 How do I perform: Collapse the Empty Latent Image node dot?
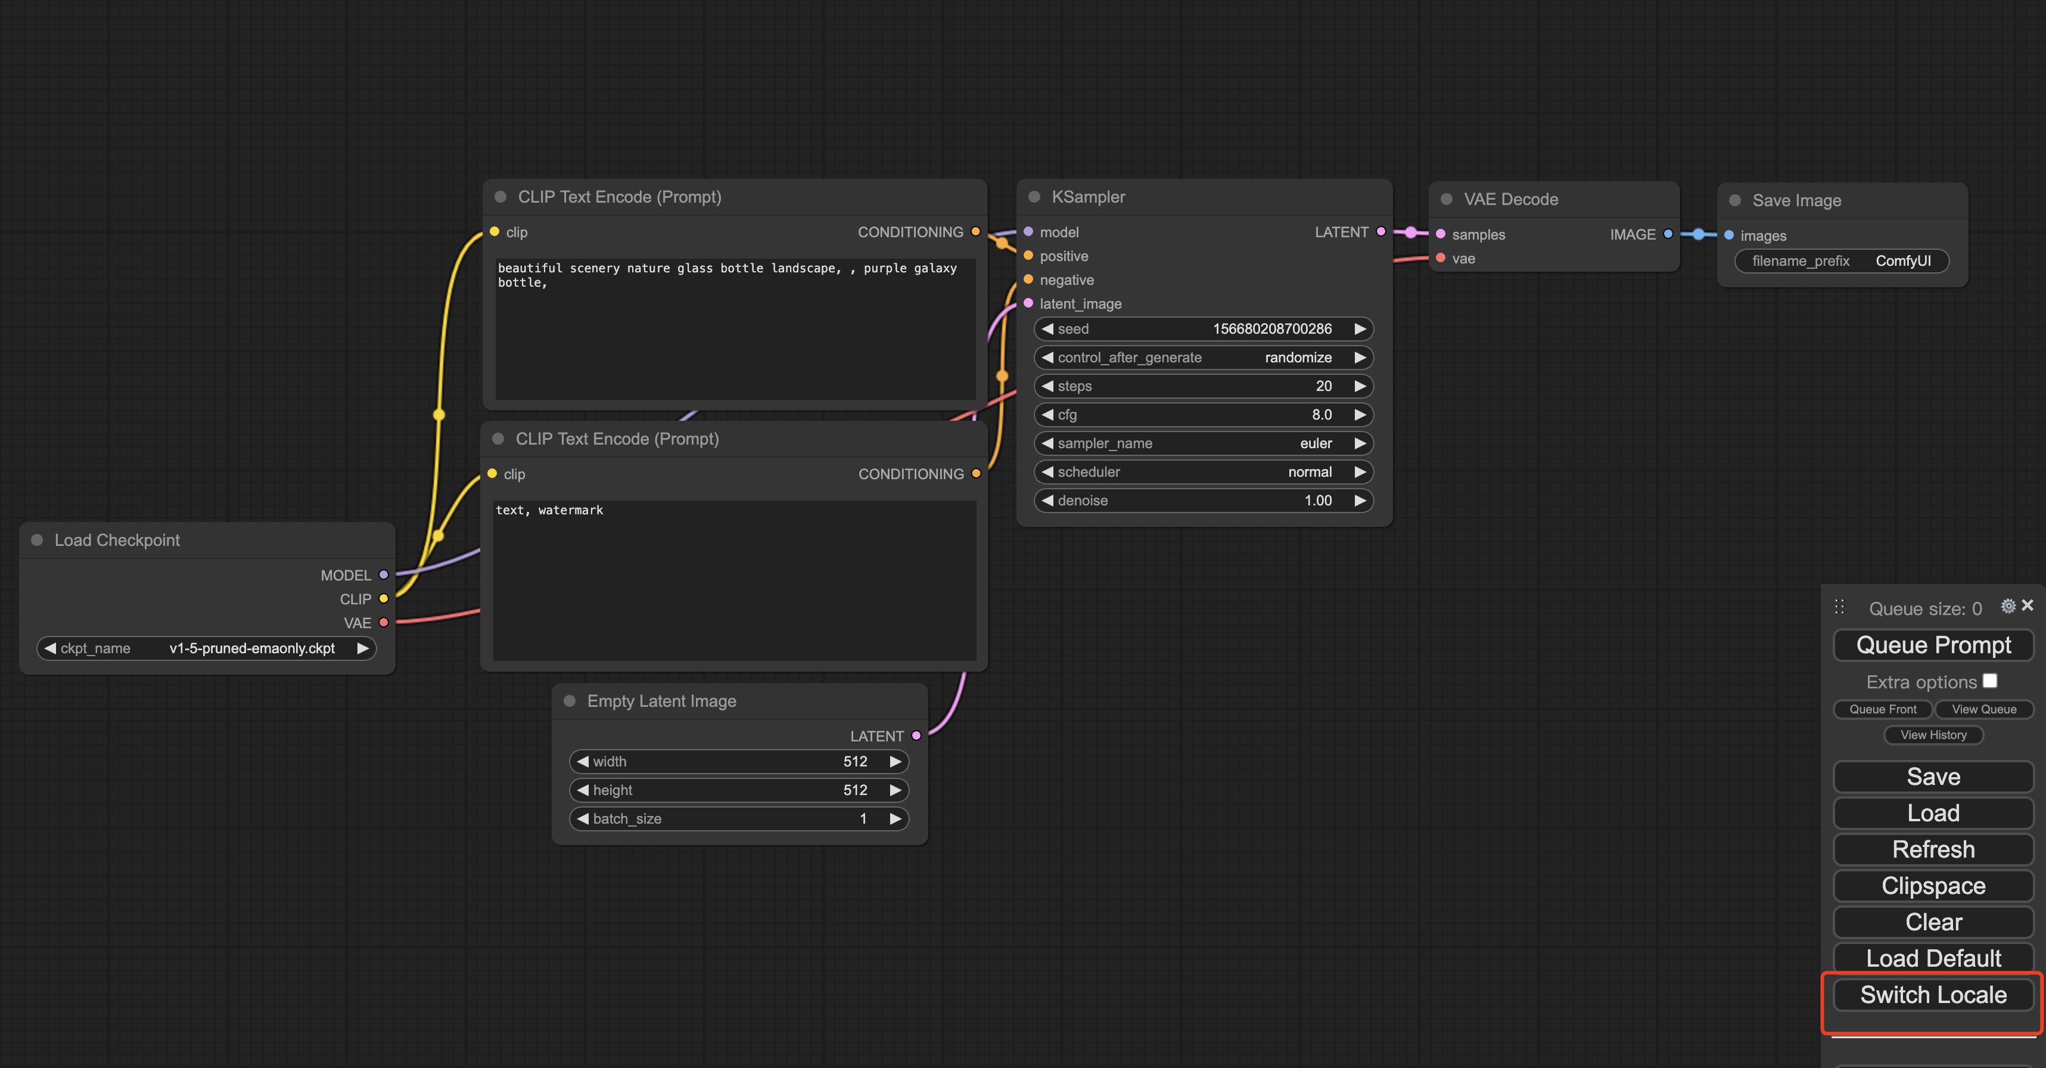(x=570, y=701)
